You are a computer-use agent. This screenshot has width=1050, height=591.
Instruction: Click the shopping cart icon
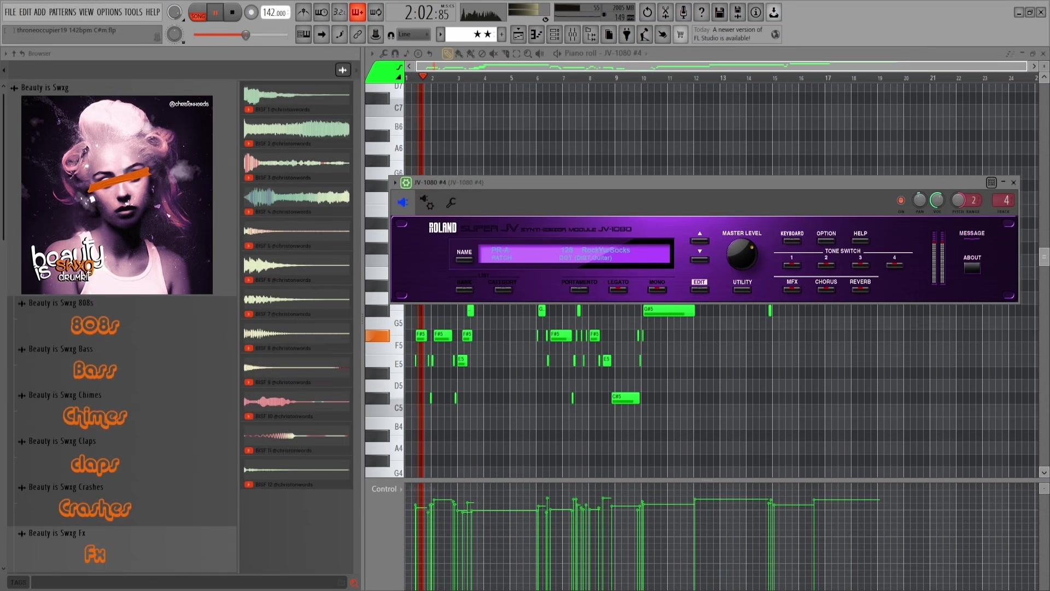(680, 34)
